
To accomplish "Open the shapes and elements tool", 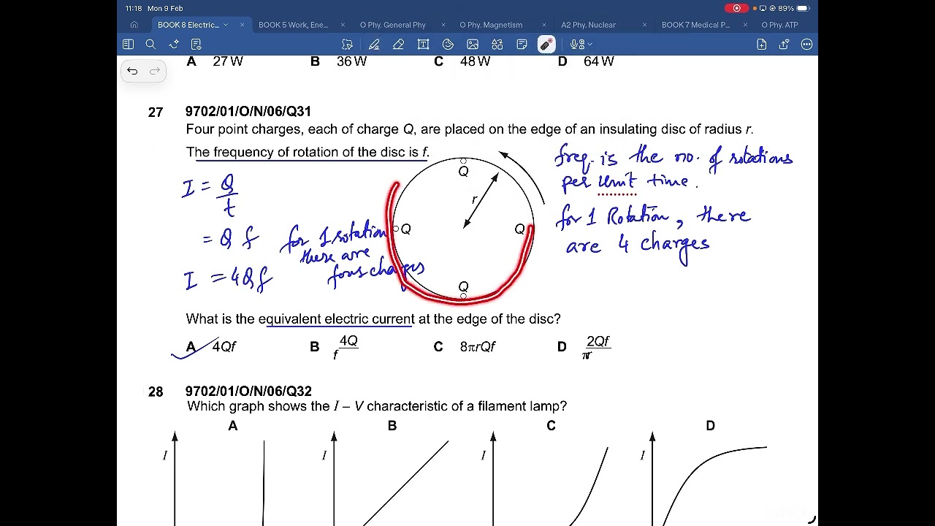I will [497, 45].
